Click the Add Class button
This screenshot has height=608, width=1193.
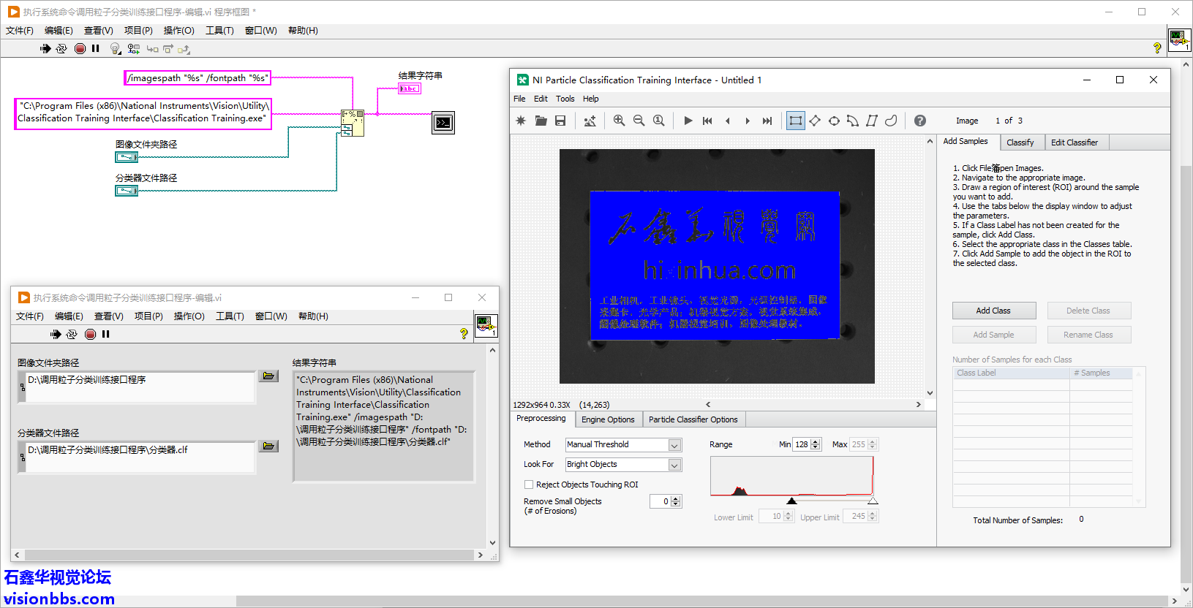[993, 311]
